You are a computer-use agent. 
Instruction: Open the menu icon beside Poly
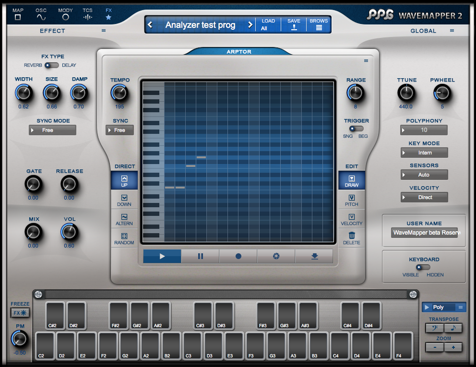[461, 307]
